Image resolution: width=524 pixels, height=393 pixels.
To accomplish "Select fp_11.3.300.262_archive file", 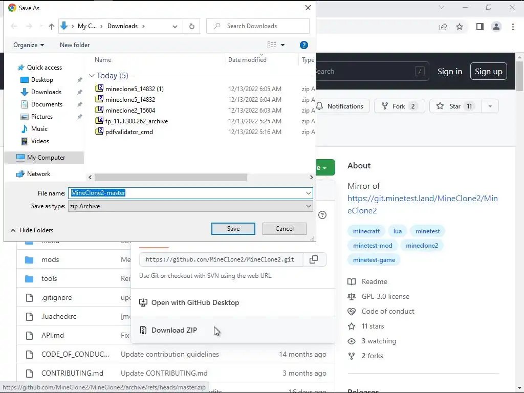I will point(136,121).
